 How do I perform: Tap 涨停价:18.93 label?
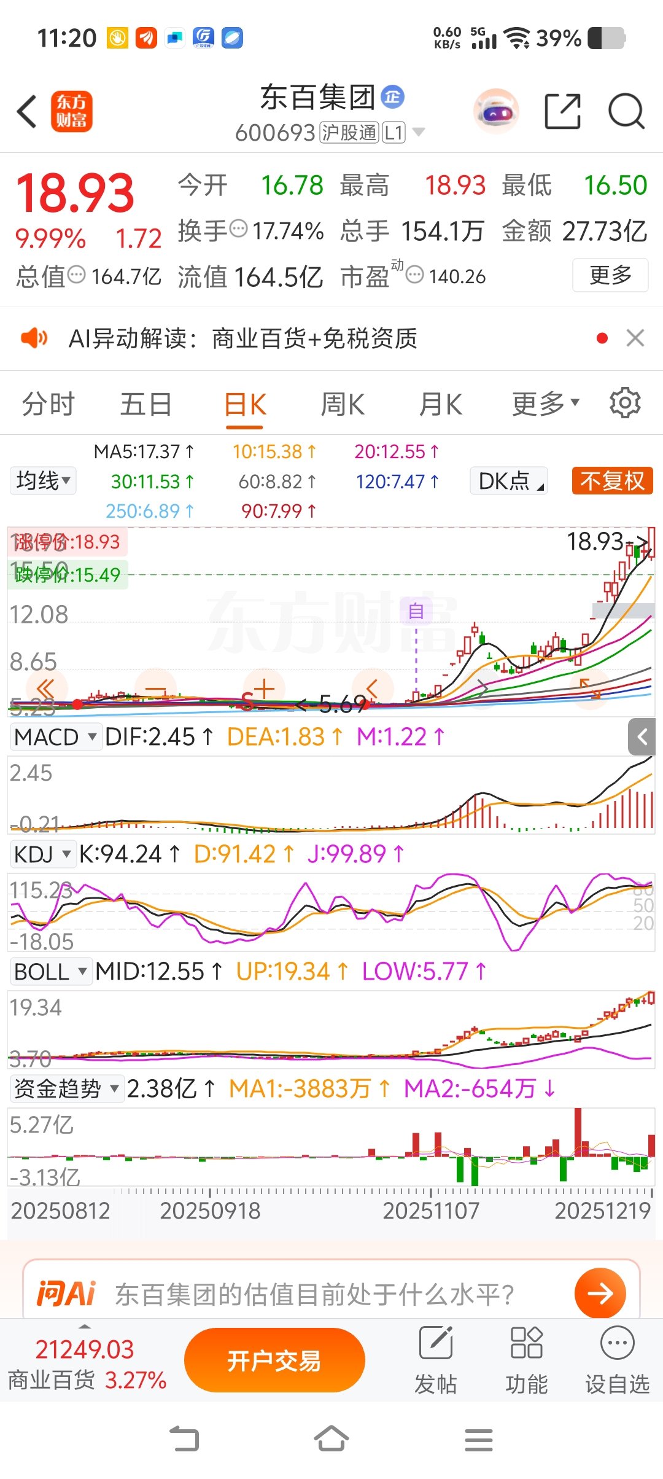66,542
